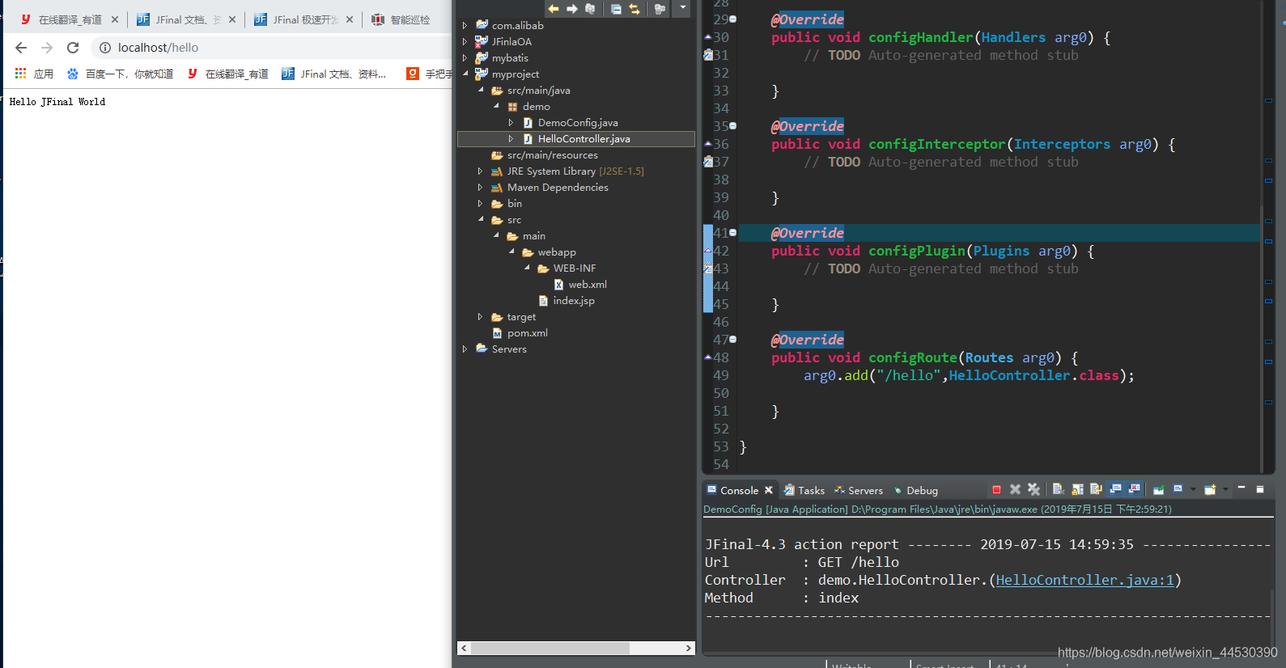The height and width of the screenshot is (668, 1286).
Task: Switch to the Servers tab
Action: [859, 490]
